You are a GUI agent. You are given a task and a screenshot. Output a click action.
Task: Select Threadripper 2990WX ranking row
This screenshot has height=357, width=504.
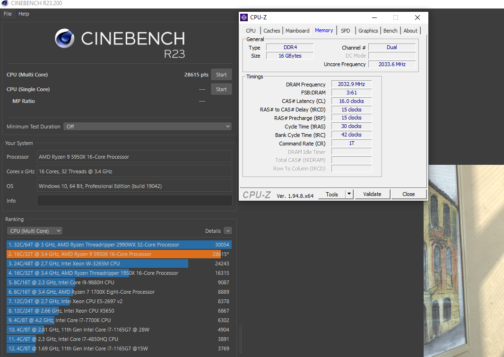[x=119, y=245]
